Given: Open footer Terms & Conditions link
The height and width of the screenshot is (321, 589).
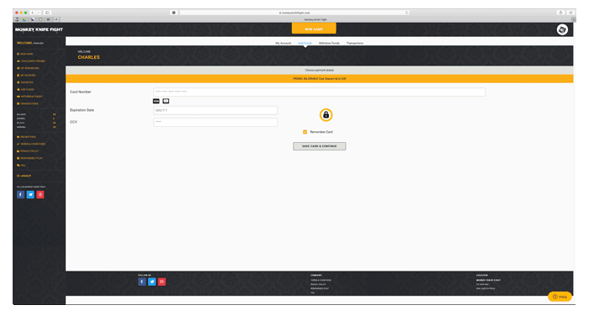Looking at the screenshot, I should [321, 280].
